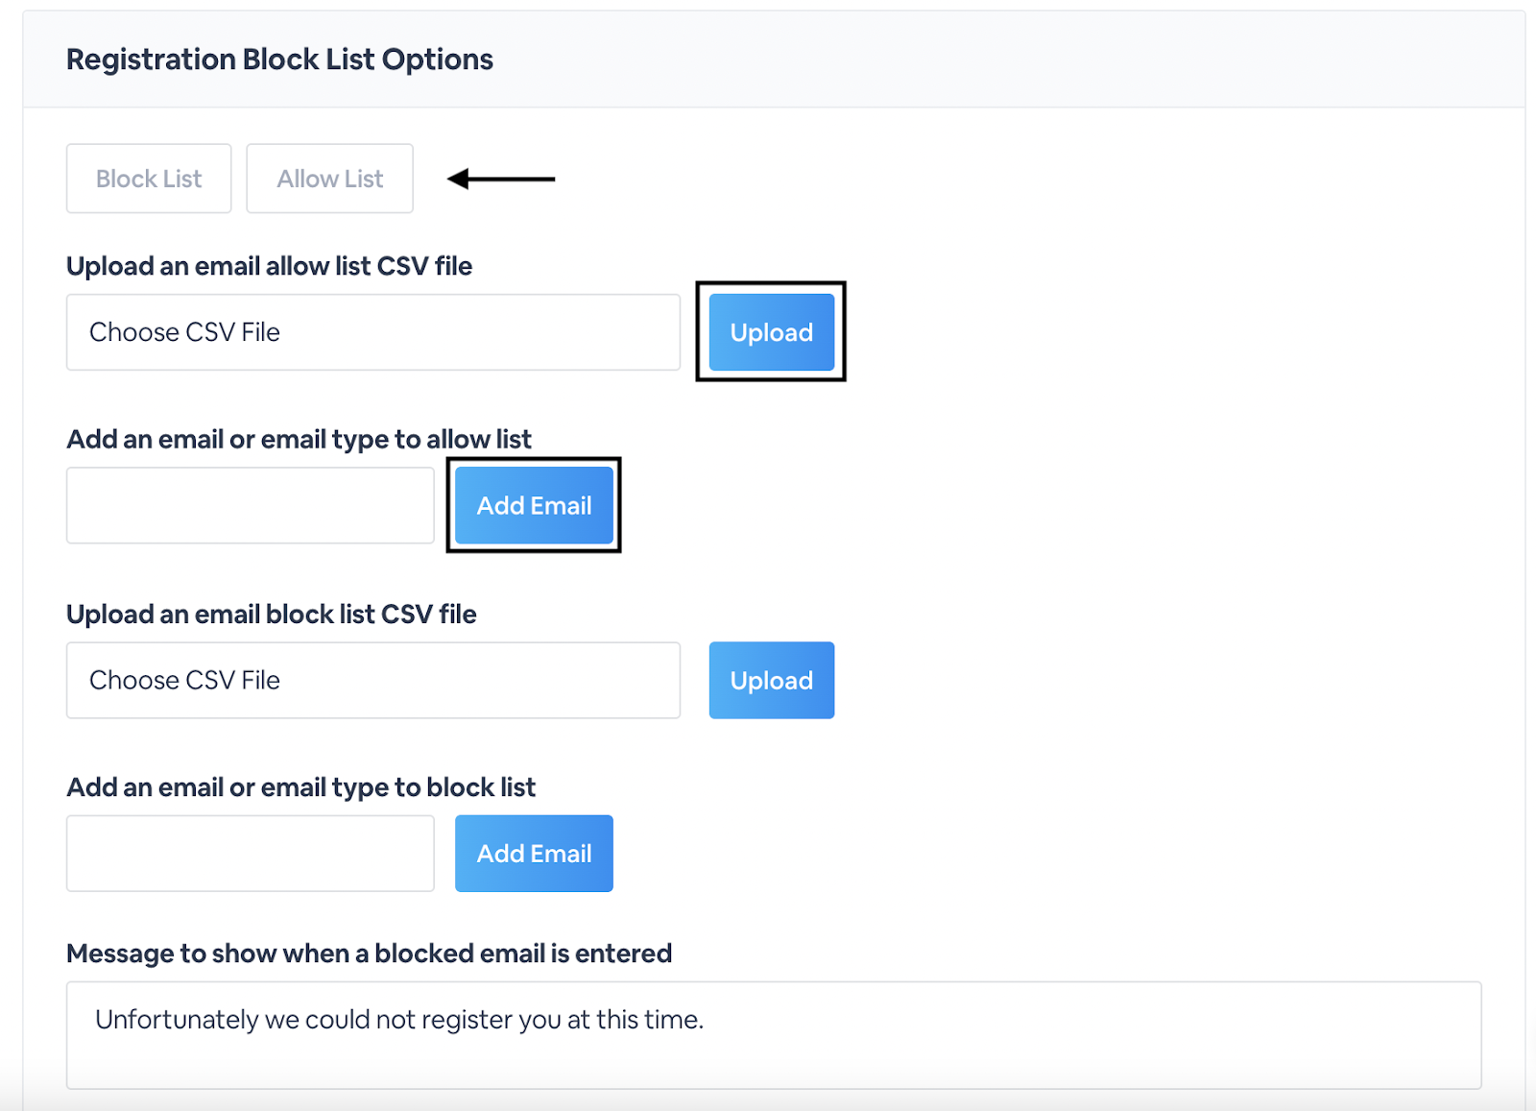Click the 'Upload an email block list CSV file' label
The image size is (1536, 1111).
[271, 614]
